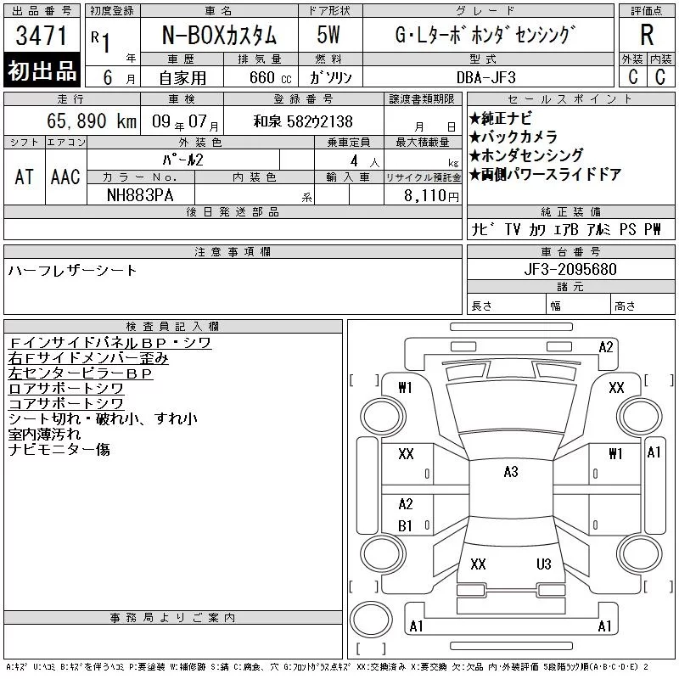The width and height of the screenshot is (679, 679).
Task: Click the equipment line ナビ TV カワ エアB
Action: [x=525, y=229]
